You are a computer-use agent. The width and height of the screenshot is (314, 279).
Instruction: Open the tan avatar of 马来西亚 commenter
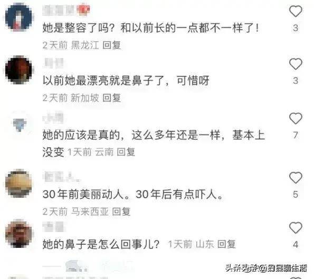point(18,183)
